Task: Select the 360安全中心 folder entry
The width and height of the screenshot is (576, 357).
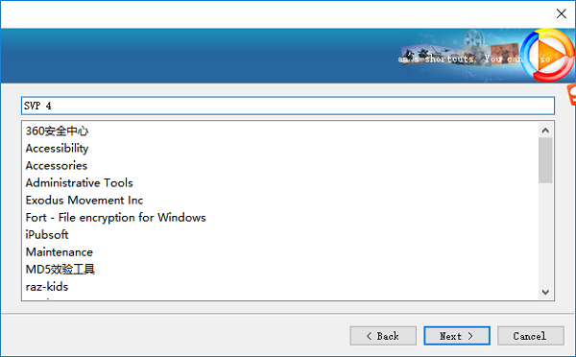Action: 57,131
